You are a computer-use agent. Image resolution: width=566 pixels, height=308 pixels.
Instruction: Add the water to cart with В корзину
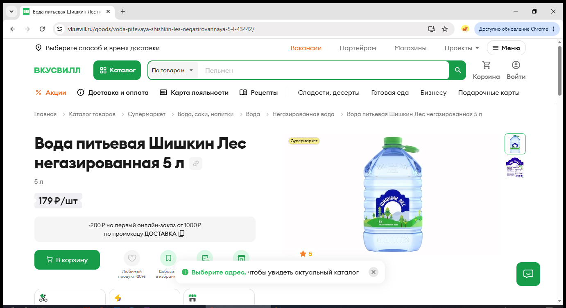point(67,260)
